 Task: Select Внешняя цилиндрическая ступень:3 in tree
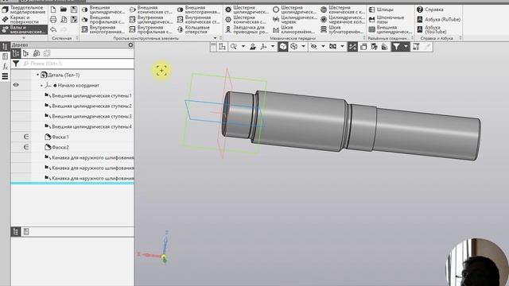pos(88,116)
